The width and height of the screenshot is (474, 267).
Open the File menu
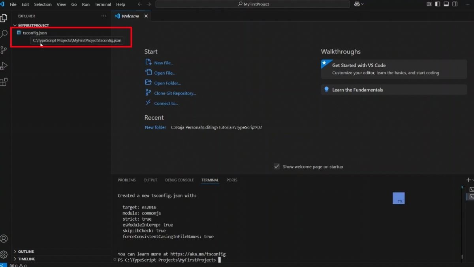[x=13, y=4]
